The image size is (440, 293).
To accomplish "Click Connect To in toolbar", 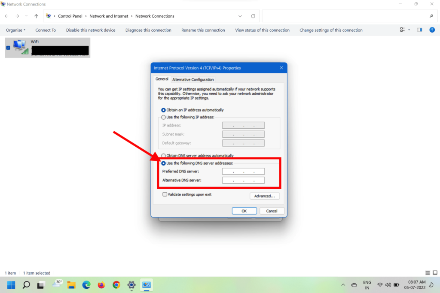I will click(46, 30).
